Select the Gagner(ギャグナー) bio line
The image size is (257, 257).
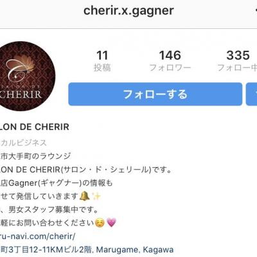coord(56,183)
